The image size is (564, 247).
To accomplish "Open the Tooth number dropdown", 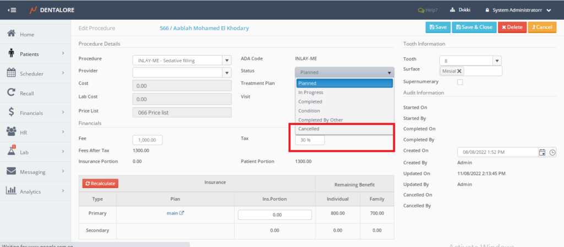I will pos(496,61).
